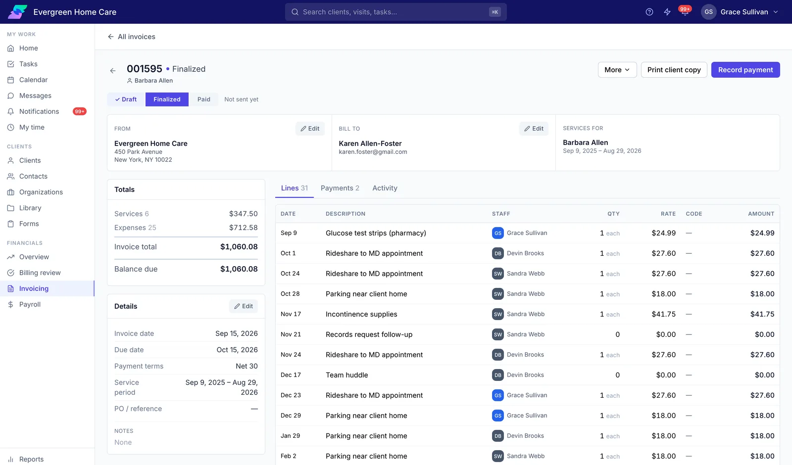Screen dimensions: 792x465
Task: Select the Paid status step
Action: [203, 99]
